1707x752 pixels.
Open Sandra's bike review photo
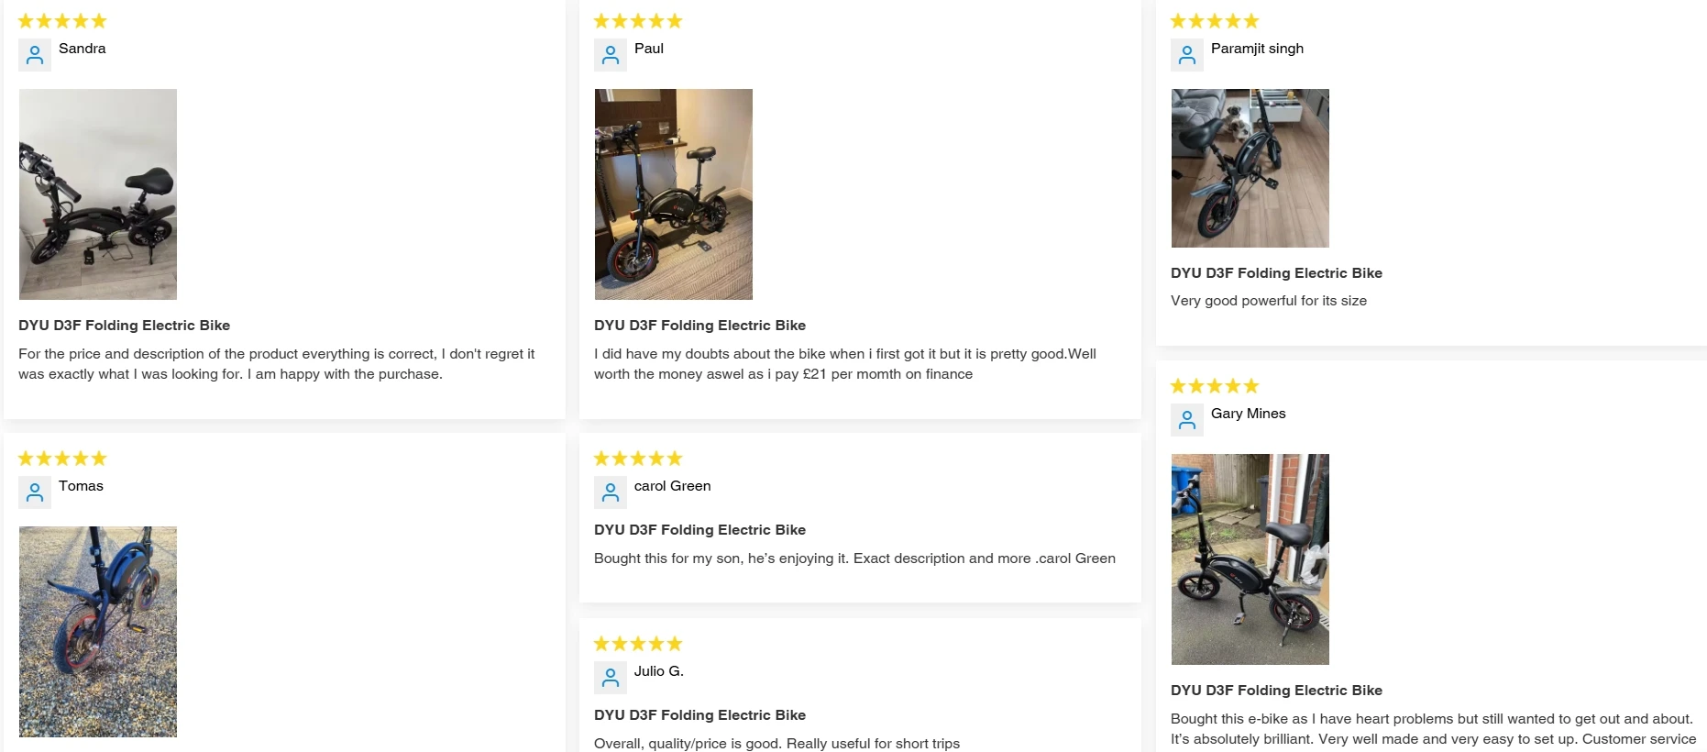[98, 194]
